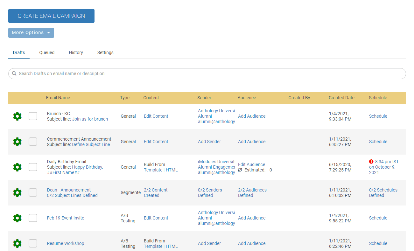Open gear menu for Brunch - KC email
This screenshot has height=251, width=414.
[18, 116]
